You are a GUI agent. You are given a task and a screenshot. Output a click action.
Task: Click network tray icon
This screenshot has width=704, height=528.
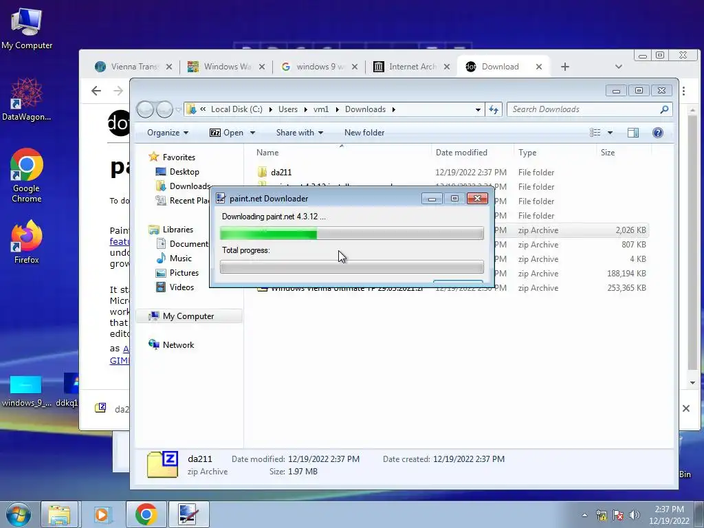point(601,515)
